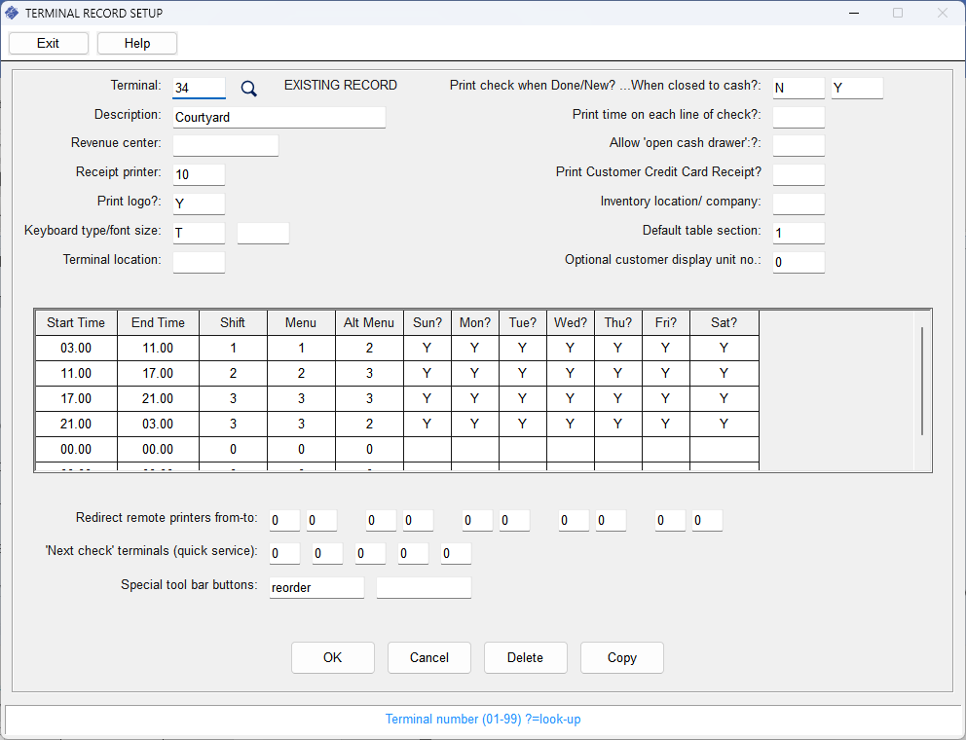Delete this terminal record
The height and width of the screenshot is (740, 966).
(525, 657)
